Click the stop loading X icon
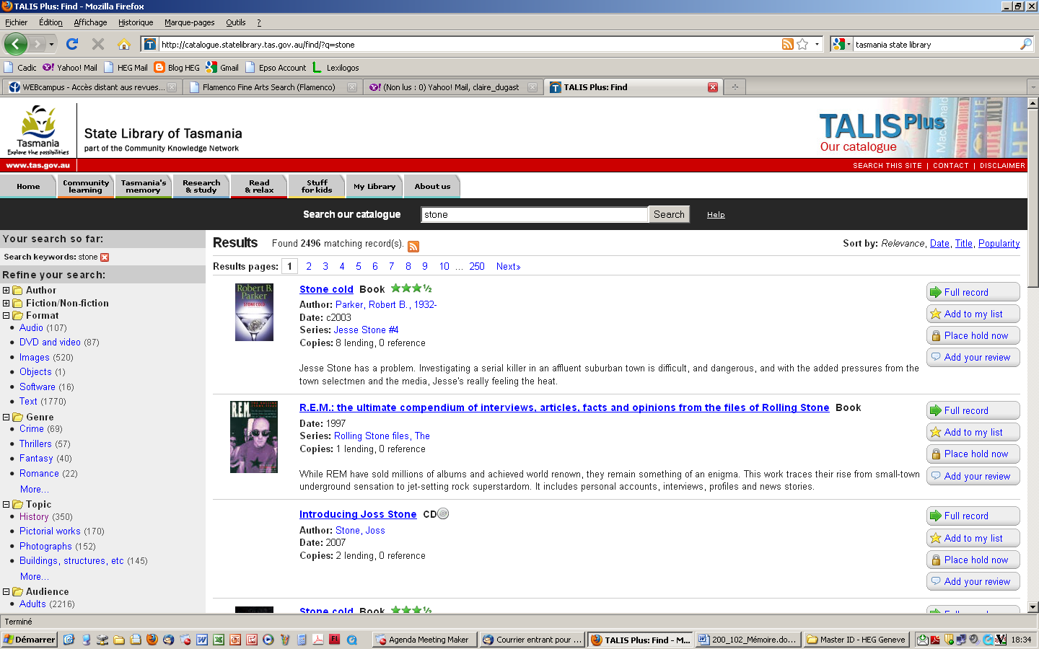This screenshot has width=1039, height=649. 98,44
